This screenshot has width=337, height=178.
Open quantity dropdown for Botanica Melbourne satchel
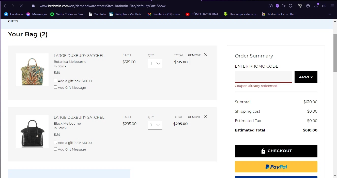[x=155, y=63]
